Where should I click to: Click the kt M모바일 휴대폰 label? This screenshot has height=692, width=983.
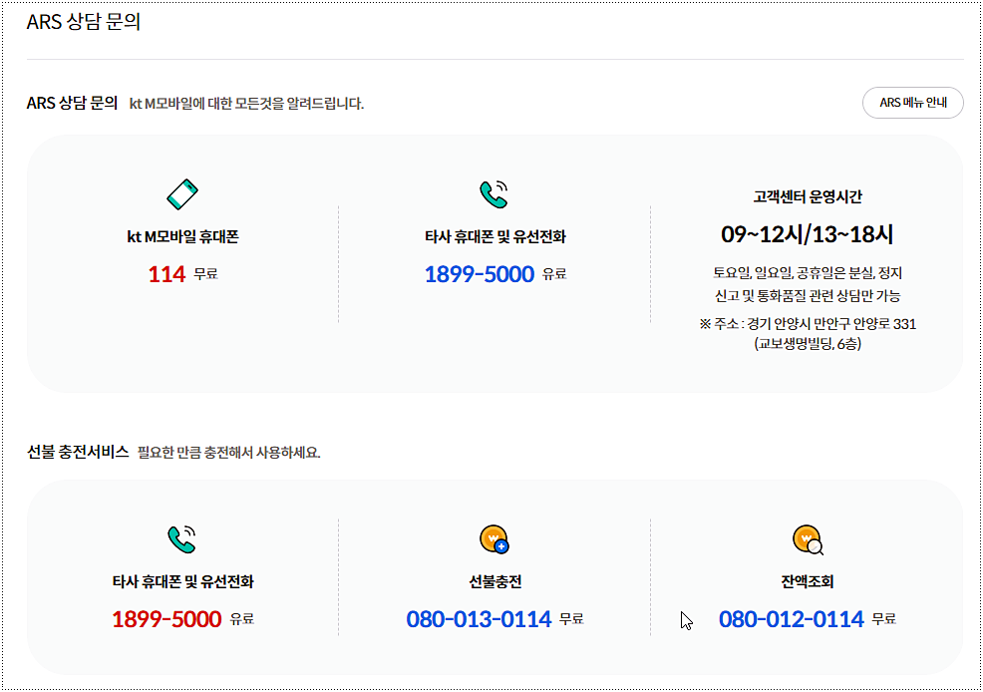[182, 237]
